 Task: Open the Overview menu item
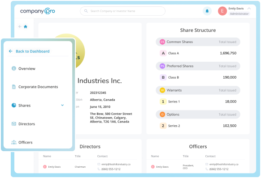pos(26,68)
